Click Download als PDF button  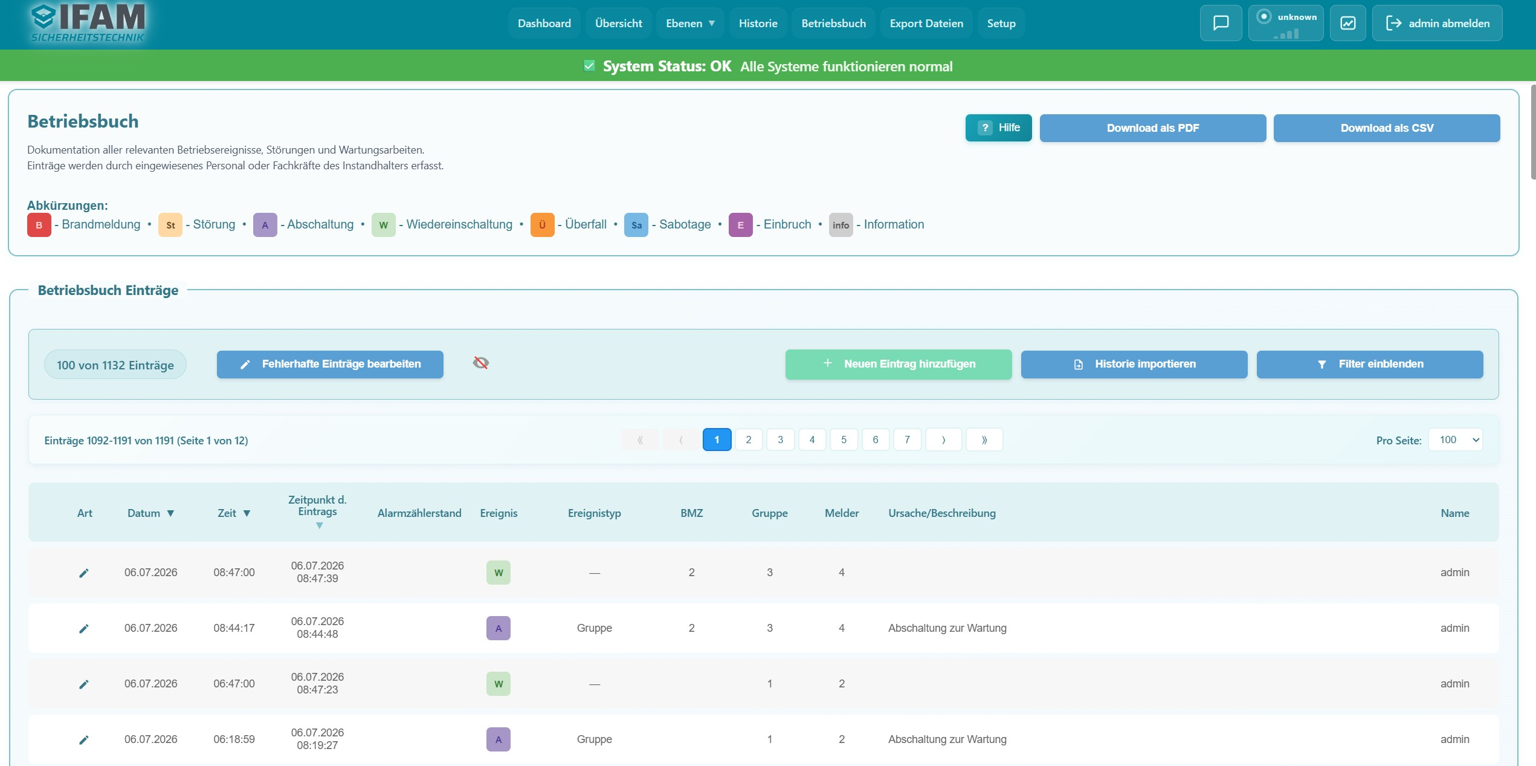click(x=1153, y=128)
